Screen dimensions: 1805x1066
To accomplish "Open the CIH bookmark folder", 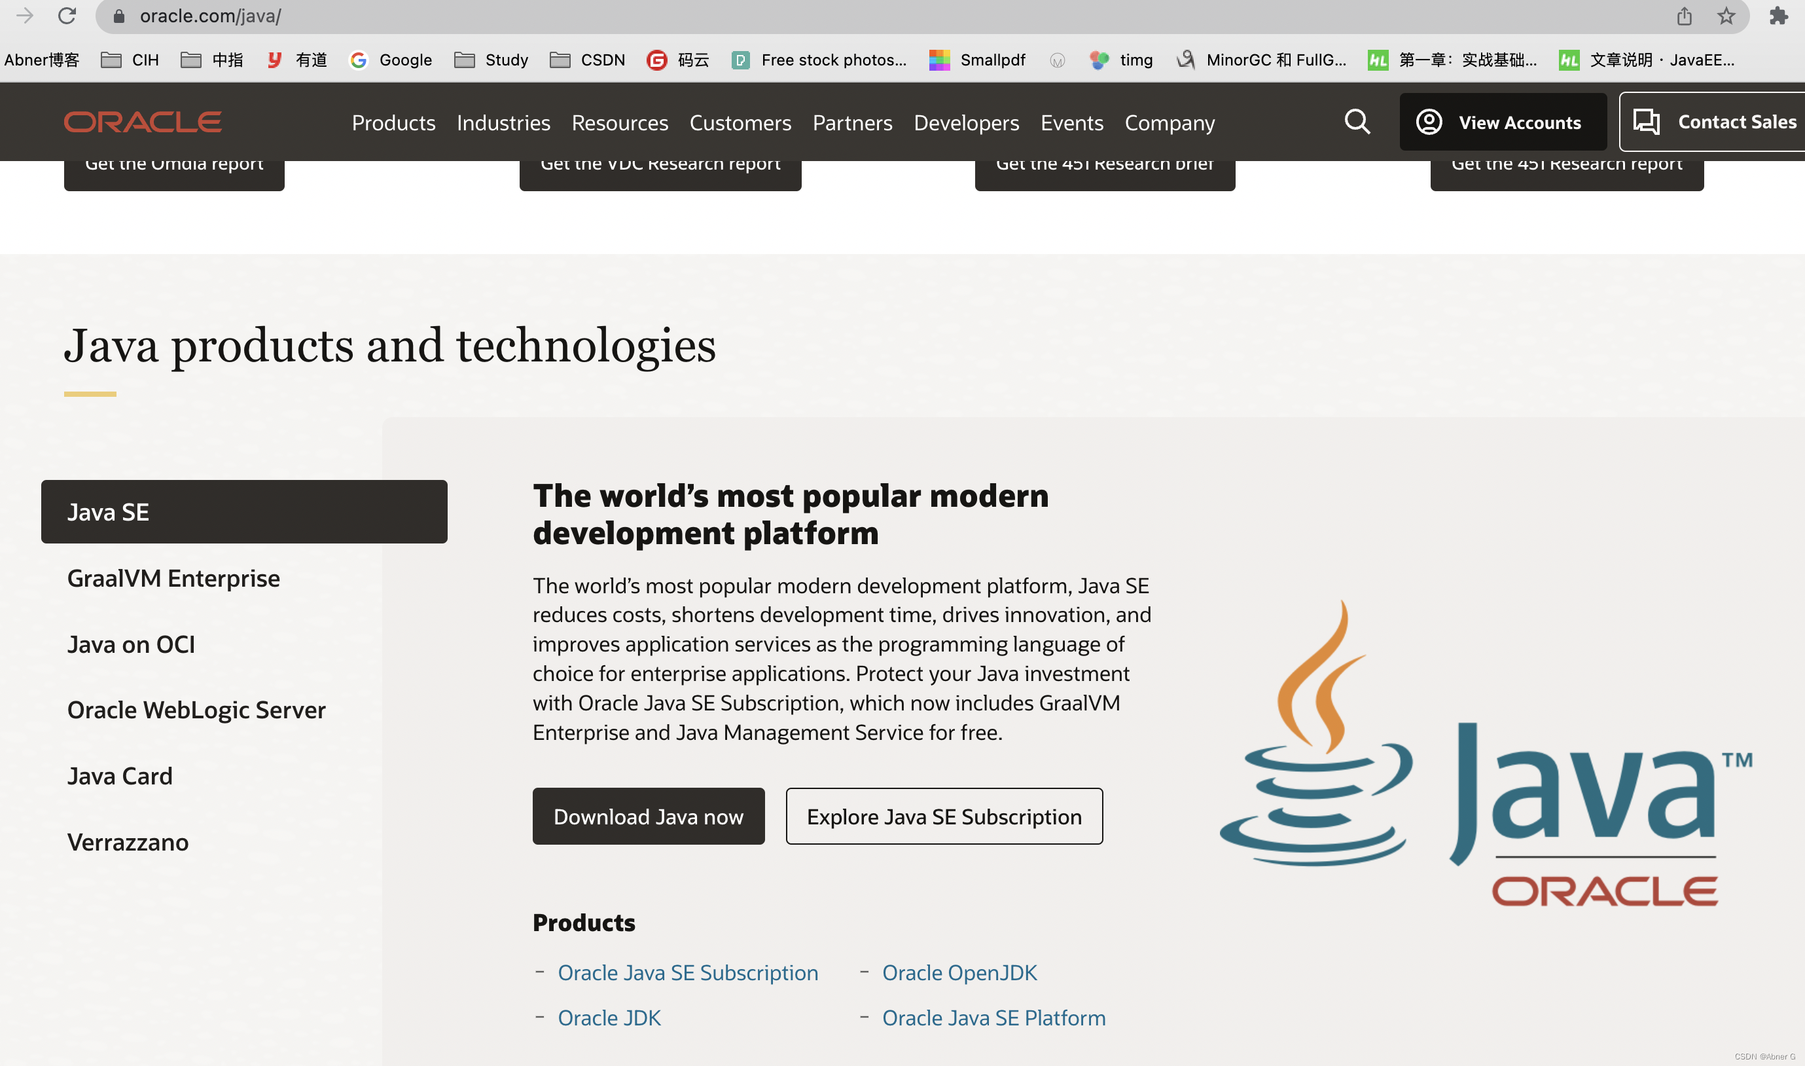I will pyautogui.click(x=130, y=60).
